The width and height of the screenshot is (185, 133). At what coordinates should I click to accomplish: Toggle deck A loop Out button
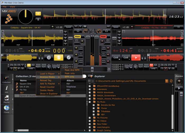coord(33,65)
